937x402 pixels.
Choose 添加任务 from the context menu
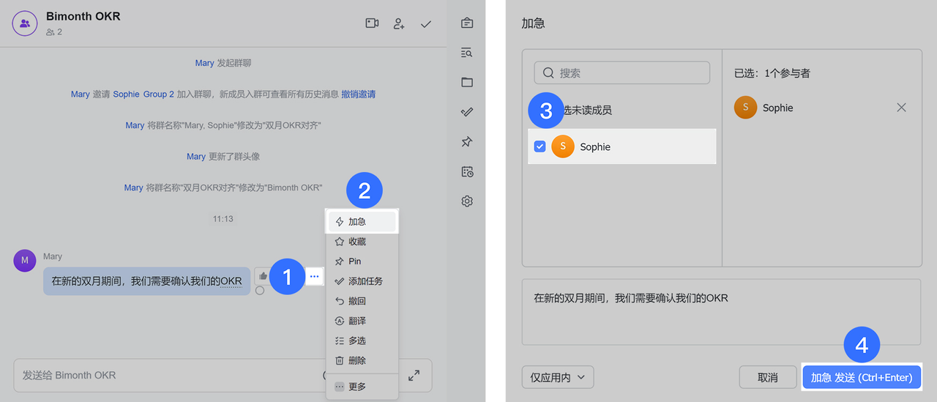[x=362, y=281]
